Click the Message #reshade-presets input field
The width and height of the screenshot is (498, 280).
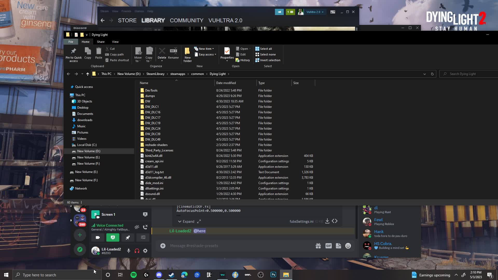233,246
